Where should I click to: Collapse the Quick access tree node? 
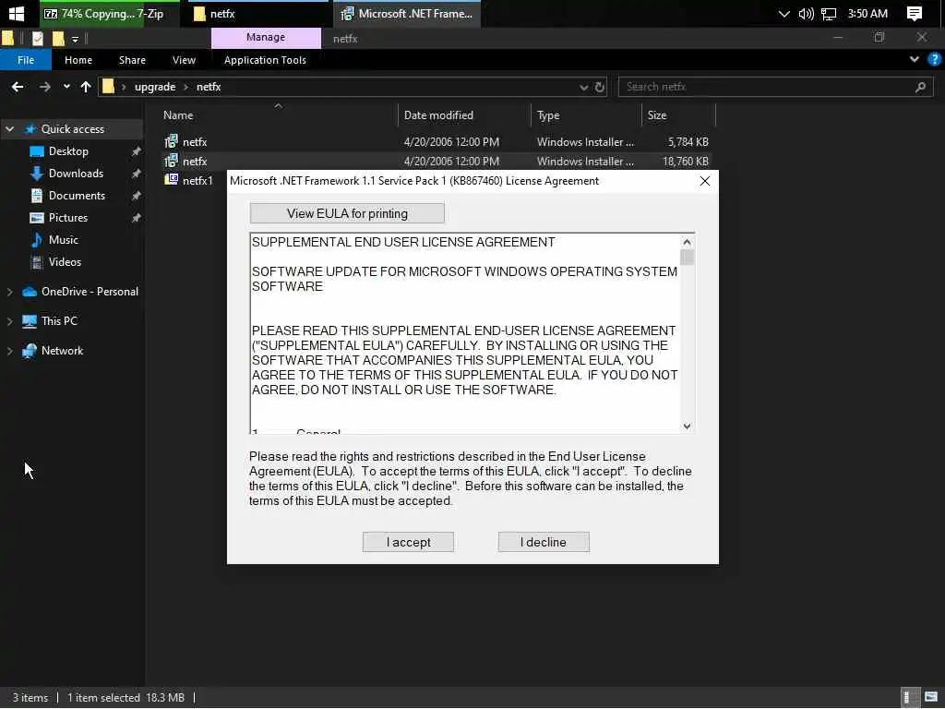(9, 129)
